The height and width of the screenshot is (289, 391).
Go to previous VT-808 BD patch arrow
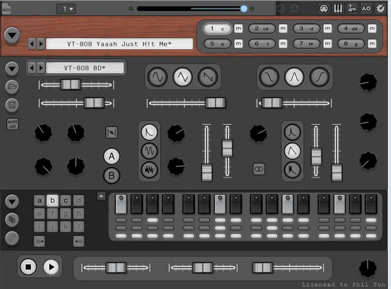click(x=32, y=68)
